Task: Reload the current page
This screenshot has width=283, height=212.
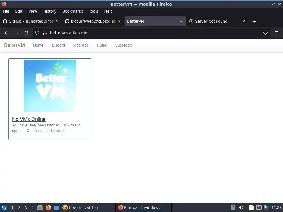Action: 27,33
